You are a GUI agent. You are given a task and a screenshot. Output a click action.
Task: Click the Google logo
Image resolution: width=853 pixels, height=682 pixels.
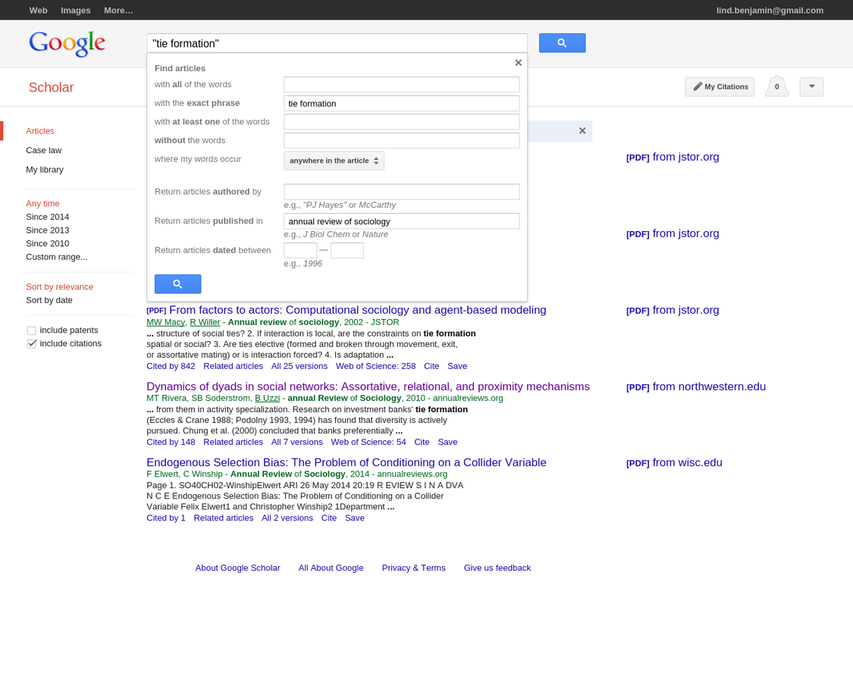[67, 43]
